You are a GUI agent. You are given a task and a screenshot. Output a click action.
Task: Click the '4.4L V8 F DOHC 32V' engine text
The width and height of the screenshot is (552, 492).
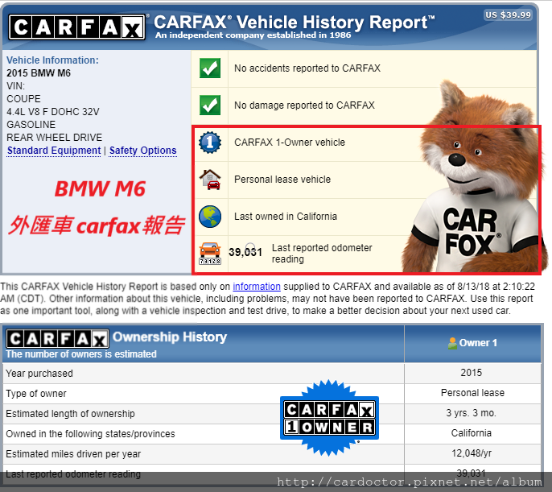coord(53,112)
